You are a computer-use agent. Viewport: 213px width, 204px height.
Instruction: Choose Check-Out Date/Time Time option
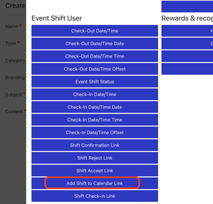point(95,56)
